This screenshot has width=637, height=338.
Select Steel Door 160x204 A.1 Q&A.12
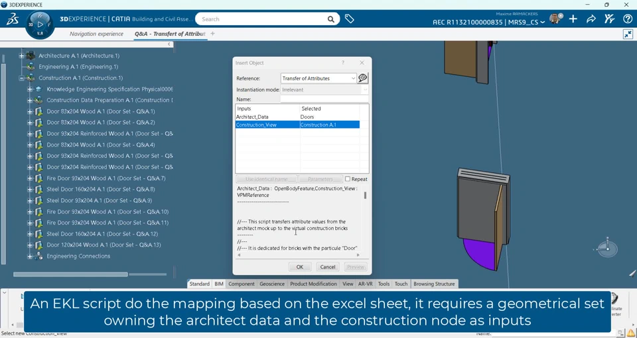pos(102,234)
